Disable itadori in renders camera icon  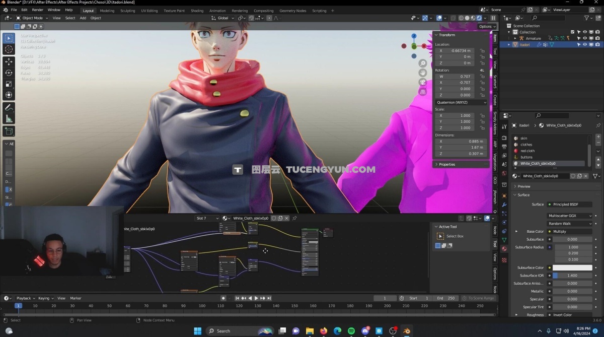(597, 44)
